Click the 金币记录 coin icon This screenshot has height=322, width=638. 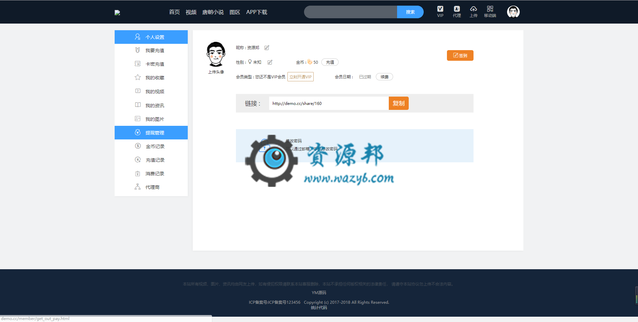(x=138, y=146)
